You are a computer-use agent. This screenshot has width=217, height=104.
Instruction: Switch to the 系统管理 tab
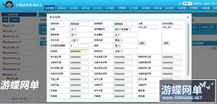[x=181, y=8]
